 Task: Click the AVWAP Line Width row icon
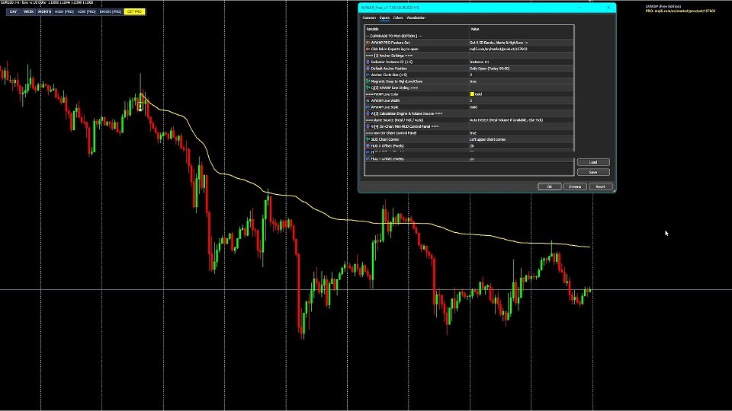368,100
